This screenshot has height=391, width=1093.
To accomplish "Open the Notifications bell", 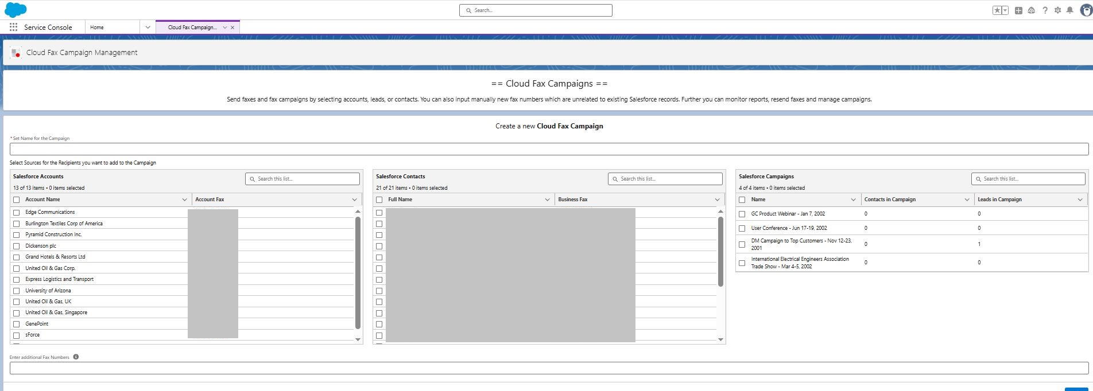I will pos(1070,10).
